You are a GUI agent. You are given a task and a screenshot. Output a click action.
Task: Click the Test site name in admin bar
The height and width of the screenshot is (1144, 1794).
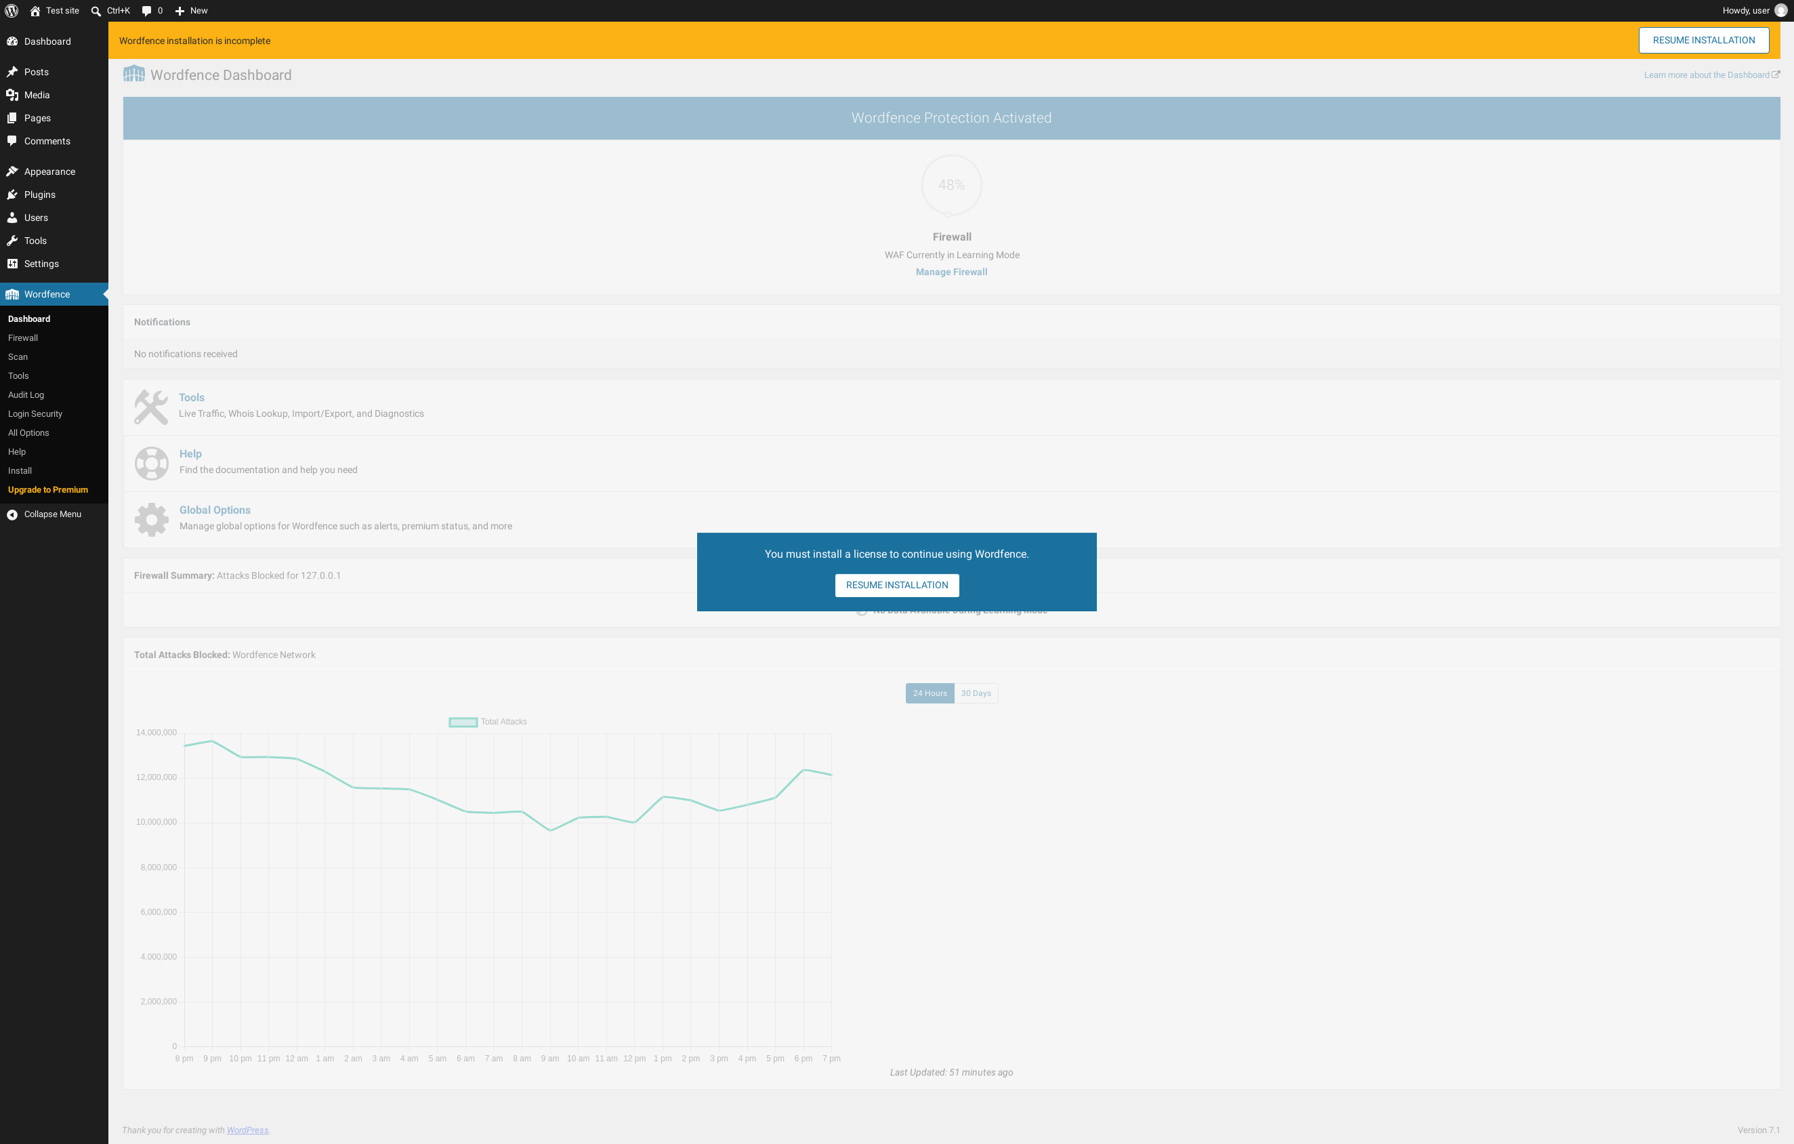pyautogui.click(x=62, y=10)
